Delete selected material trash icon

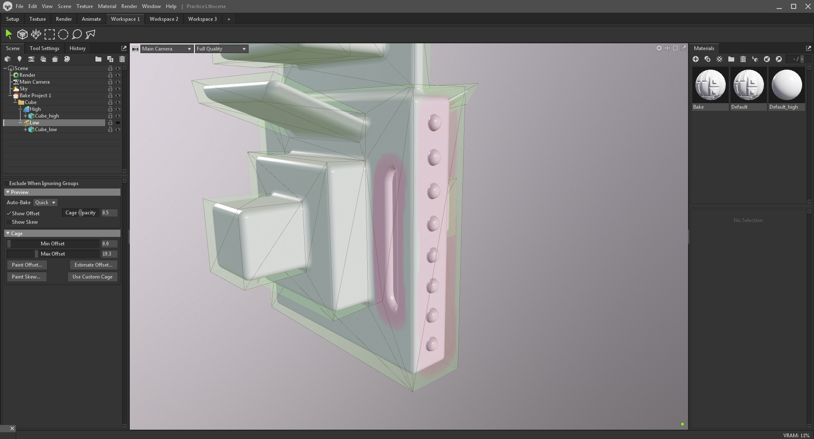click(743, 59)
